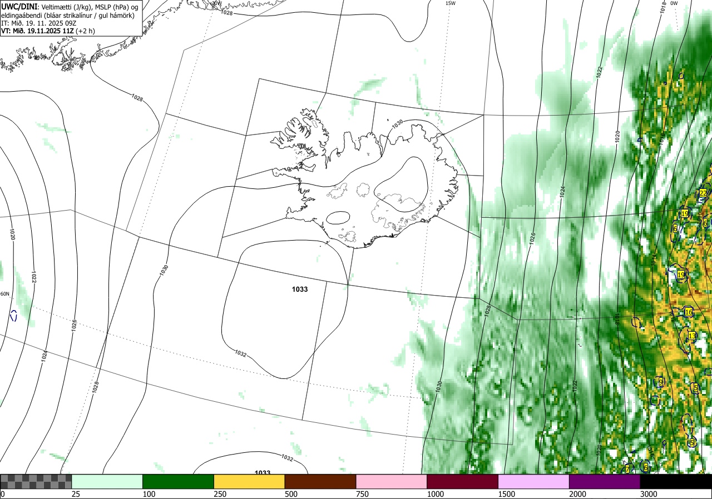Pick the pink 750–1000 legend swatch
This screenshot has height=499, width=712.
392,481
